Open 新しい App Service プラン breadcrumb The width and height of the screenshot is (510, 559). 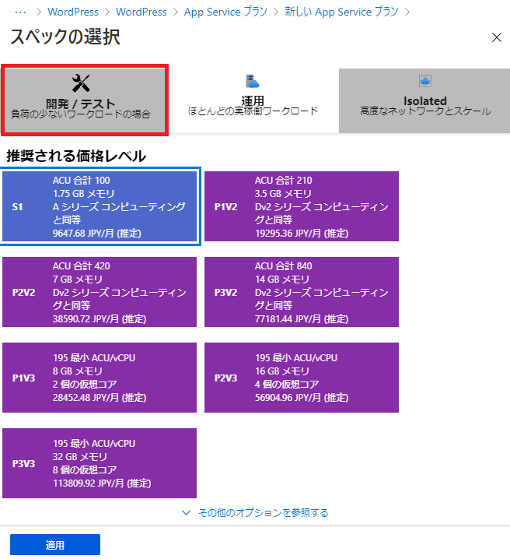coord(341,12)
